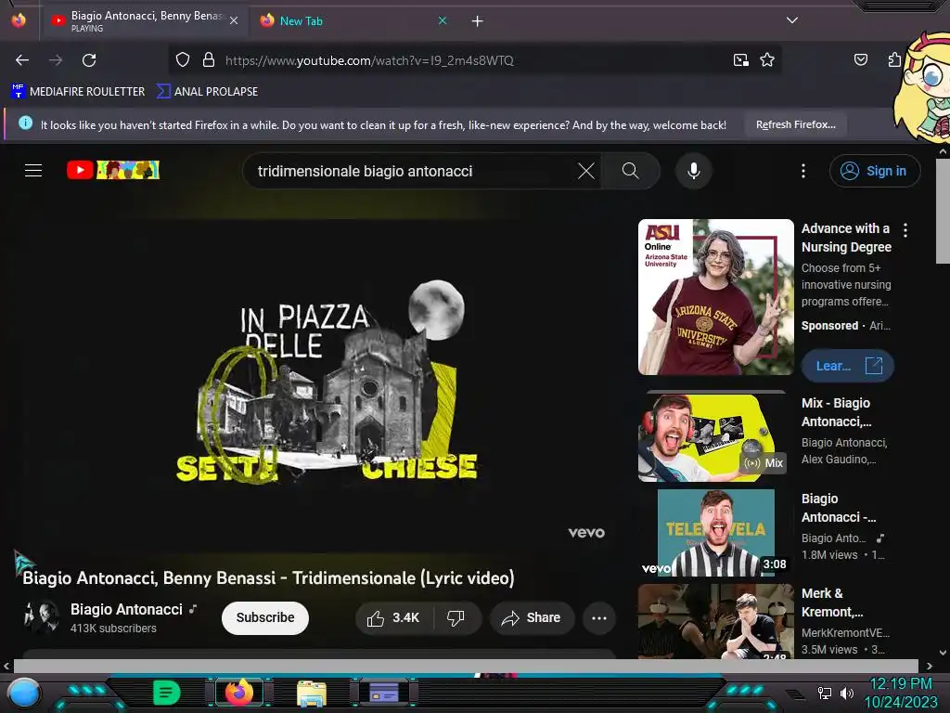Switch to Firefox in the taskbar

[x=239, y=693]
